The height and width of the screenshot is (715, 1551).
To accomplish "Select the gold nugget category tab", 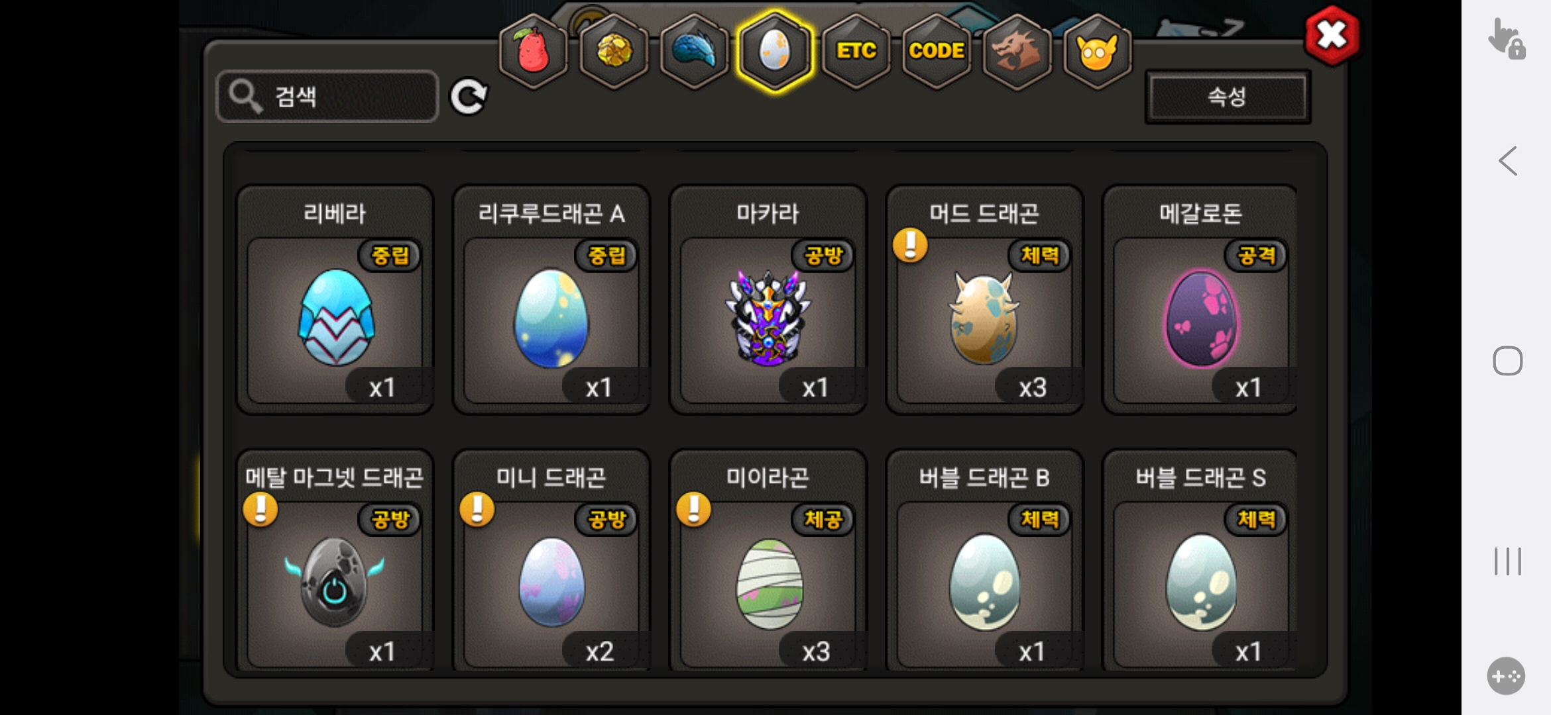I will click(x=614, y=51).
